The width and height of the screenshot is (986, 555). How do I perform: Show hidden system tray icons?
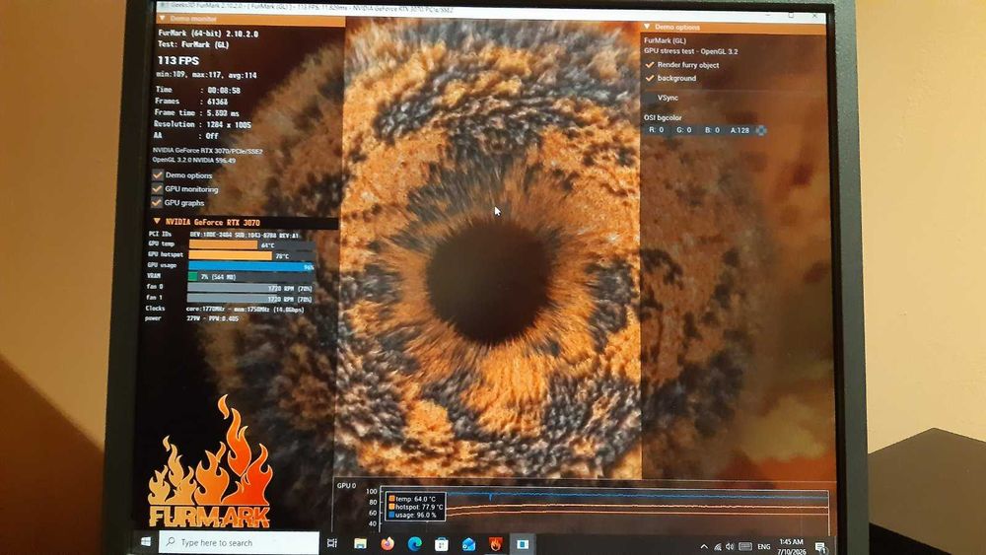click(x=704, y=546)
